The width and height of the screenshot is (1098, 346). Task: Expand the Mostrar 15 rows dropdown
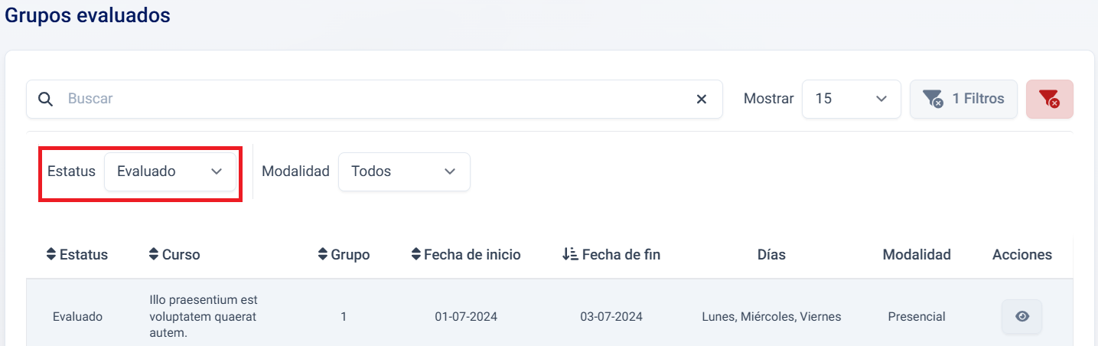click(851, 100)
